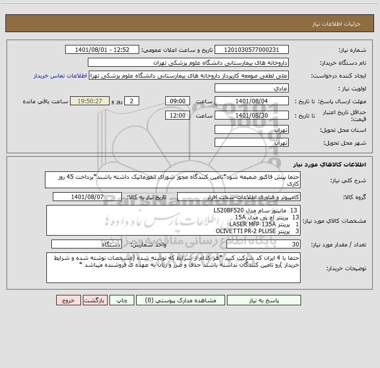The height and width of the screenshot is (368, 380).
Task: Click the item specifications box with LS20BF520
Action: point(173,220)
